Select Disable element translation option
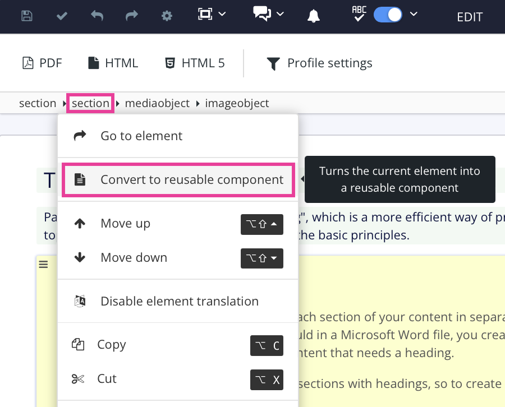Screen dimensions: 505x407 click(x=180, y=301)
